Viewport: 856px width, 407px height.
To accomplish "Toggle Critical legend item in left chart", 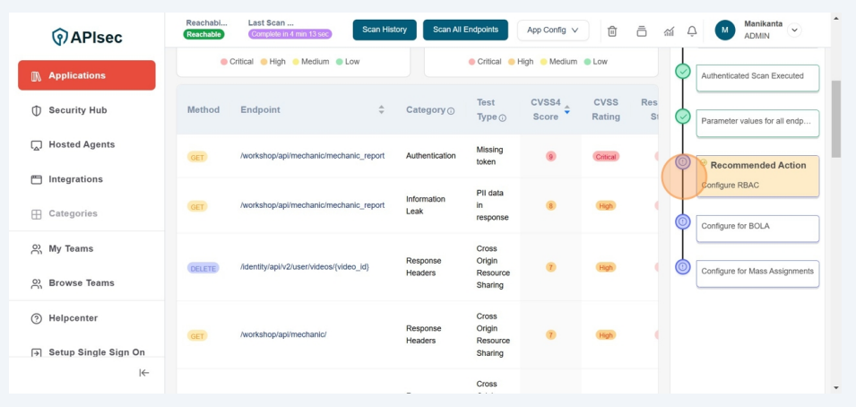I will point(238,62).
